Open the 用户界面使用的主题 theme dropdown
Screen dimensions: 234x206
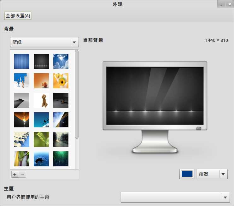[x=175, y=198]
